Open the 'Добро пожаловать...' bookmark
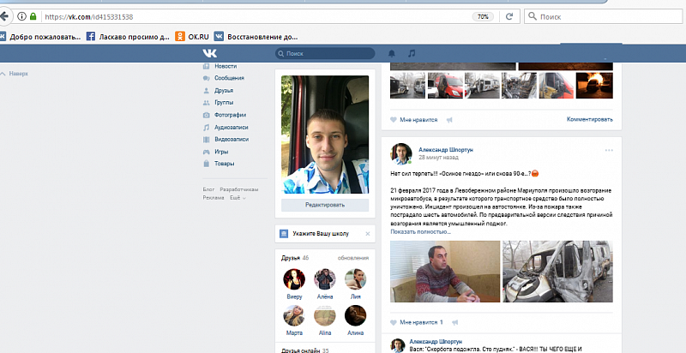686x353 pixels. pyautogui.click(x=40, y=37)
